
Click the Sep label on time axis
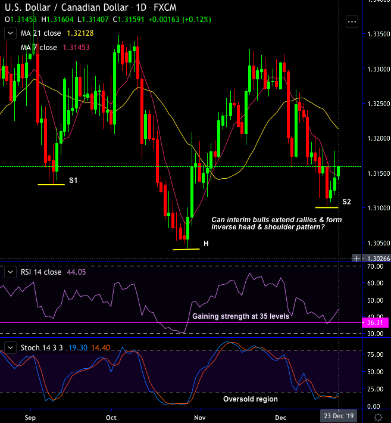pos(30,418)
